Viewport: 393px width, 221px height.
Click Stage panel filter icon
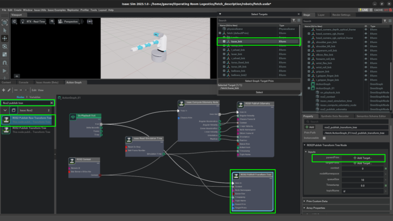[385, 21]
